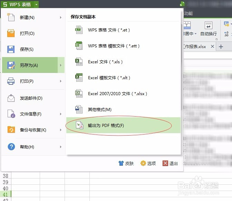The width and height of the screenshot is (232, 201).
Task: Click the Skin t-shirt icon
Action: [121, 163]
